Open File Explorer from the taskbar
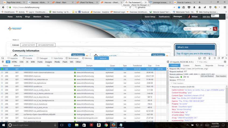The width and height of the screenshot is (228, 128). (77, 125)
